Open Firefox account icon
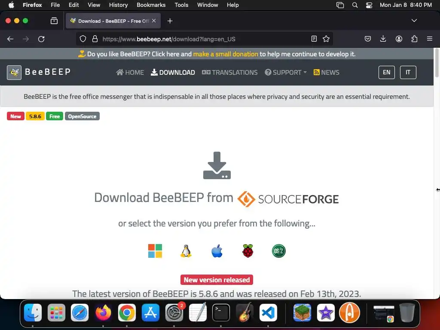This screenshot has width=440, height=330. coord(399,39)
